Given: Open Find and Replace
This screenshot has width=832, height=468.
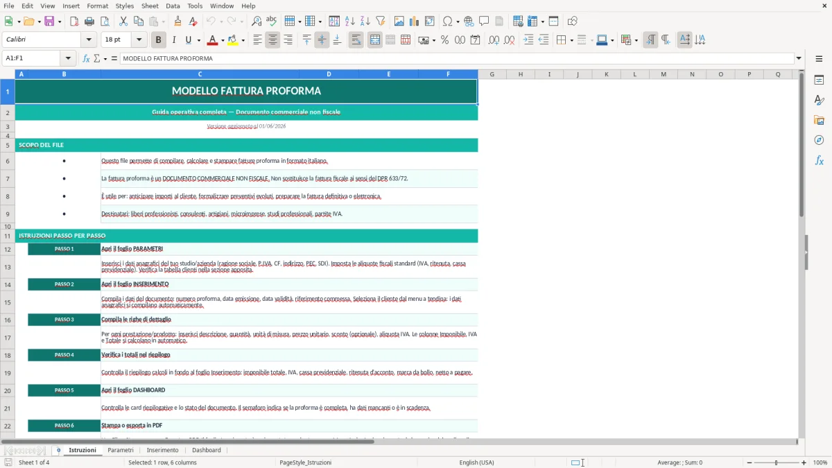Looking at the screenshot, I should coord(257,21).
